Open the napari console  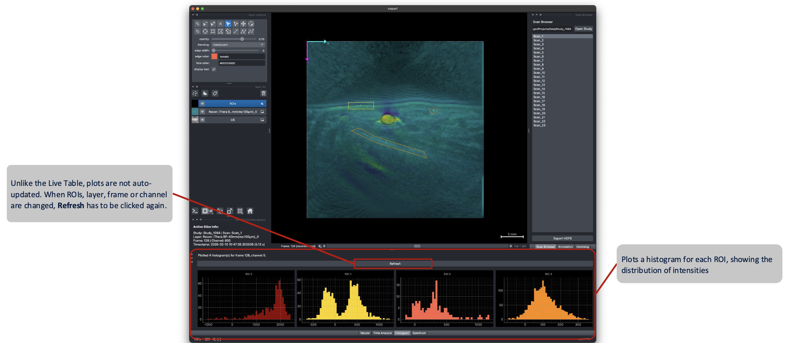pos(195,211)
